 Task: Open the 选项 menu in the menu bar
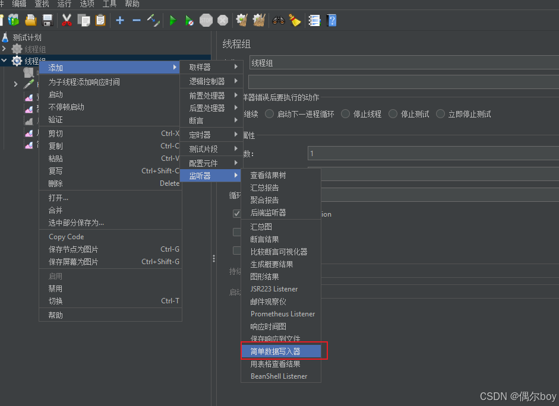[x=87, y=4]
